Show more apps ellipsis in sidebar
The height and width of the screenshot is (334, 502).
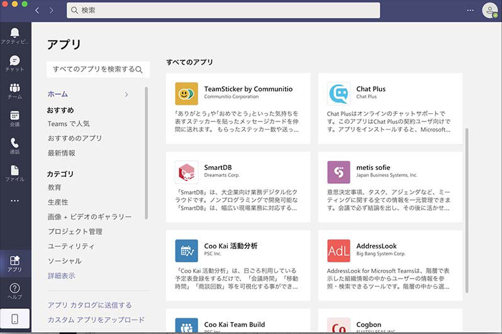[14, 201]
